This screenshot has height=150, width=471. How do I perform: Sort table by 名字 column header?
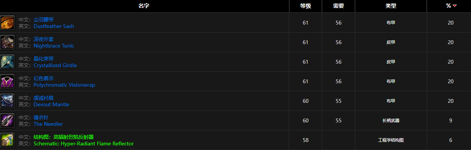tap(144, 6)
